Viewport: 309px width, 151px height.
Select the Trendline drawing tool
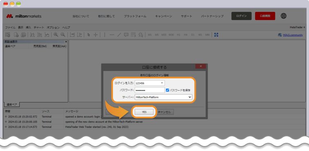[119, 35]
